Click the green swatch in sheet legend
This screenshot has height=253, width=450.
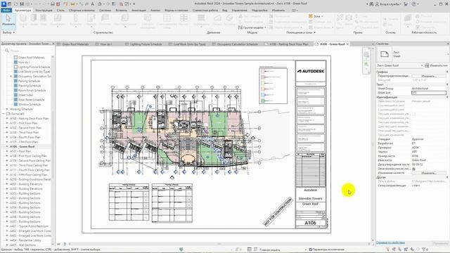point(262,100)
